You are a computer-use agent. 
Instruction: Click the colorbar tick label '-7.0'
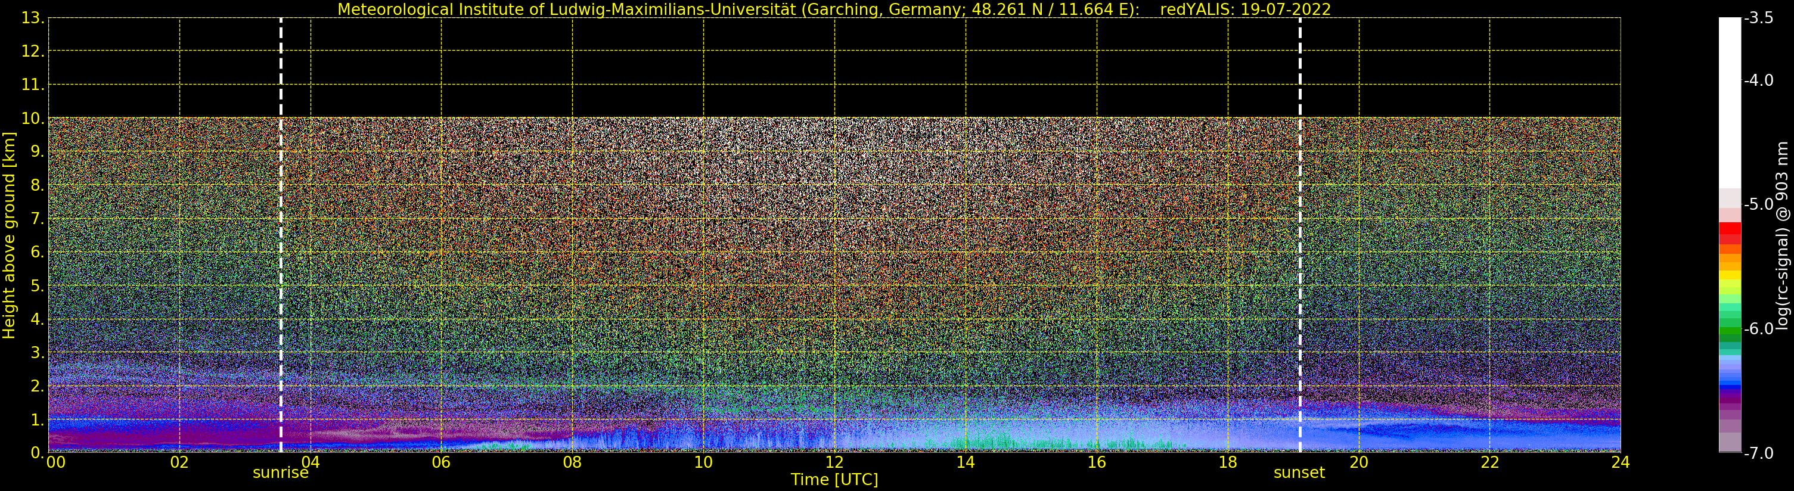tap(1758, 453)
